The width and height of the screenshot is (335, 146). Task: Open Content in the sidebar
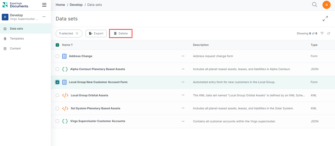(x=15, y=48)
